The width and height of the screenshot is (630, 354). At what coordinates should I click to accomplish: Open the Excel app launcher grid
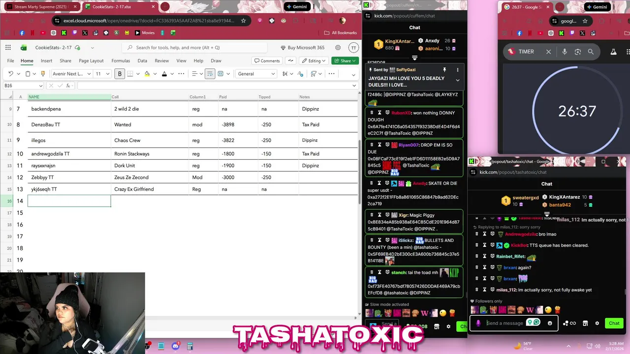(x=8, y=48)
